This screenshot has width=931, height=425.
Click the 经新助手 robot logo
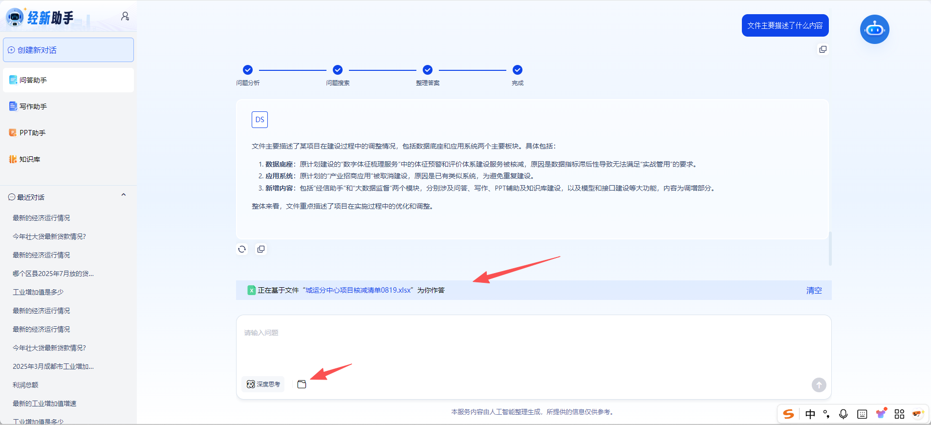pos(15,17)
